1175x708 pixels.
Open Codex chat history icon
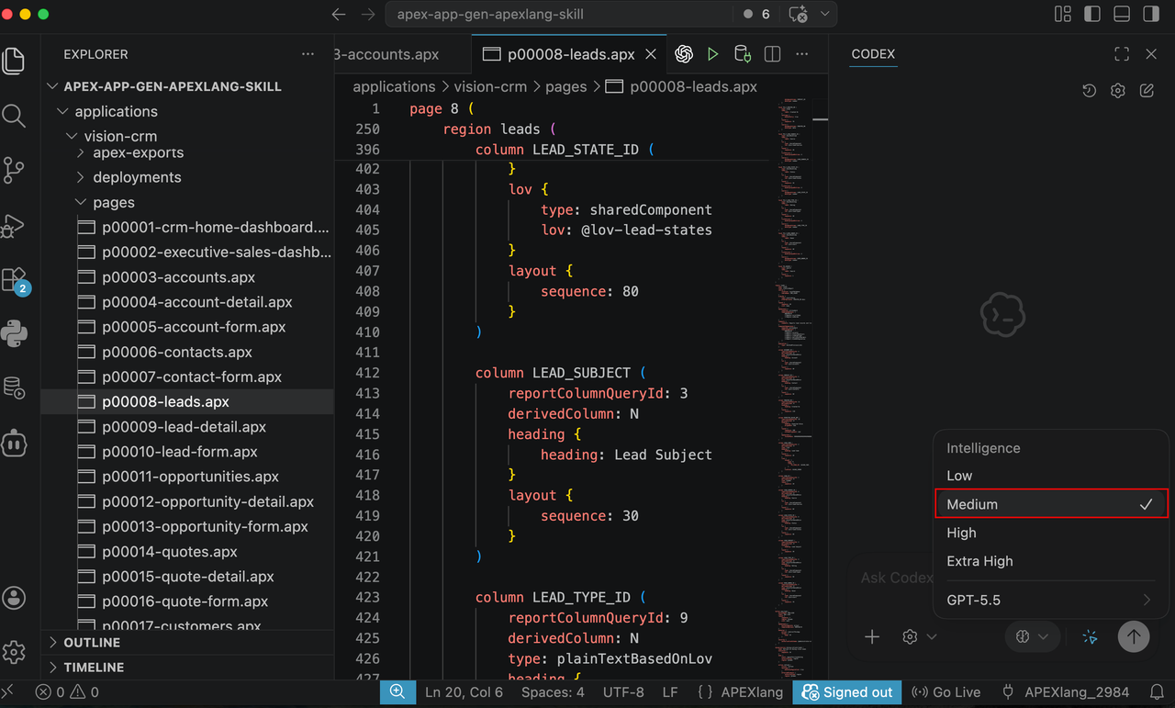click(x=1089, y=91)
